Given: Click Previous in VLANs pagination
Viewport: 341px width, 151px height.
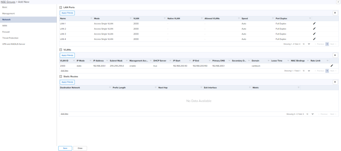Looking at the screenshot, I should tap(320, 71).
